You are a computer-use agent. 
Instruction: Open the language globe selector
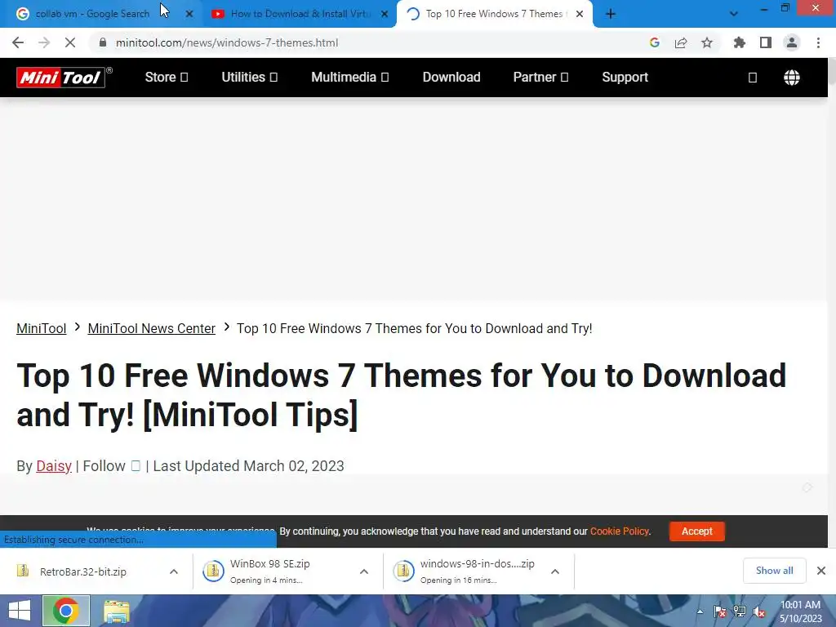[x=792, y=78]
